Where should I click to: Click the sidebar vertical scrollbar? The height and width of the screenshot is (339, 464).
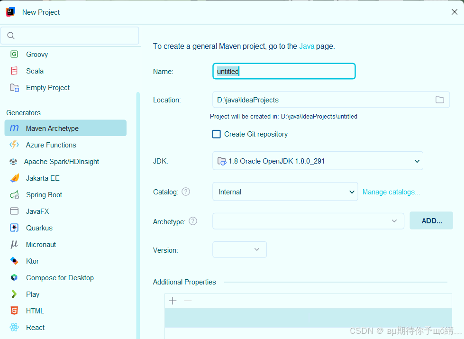pos(137,215)
